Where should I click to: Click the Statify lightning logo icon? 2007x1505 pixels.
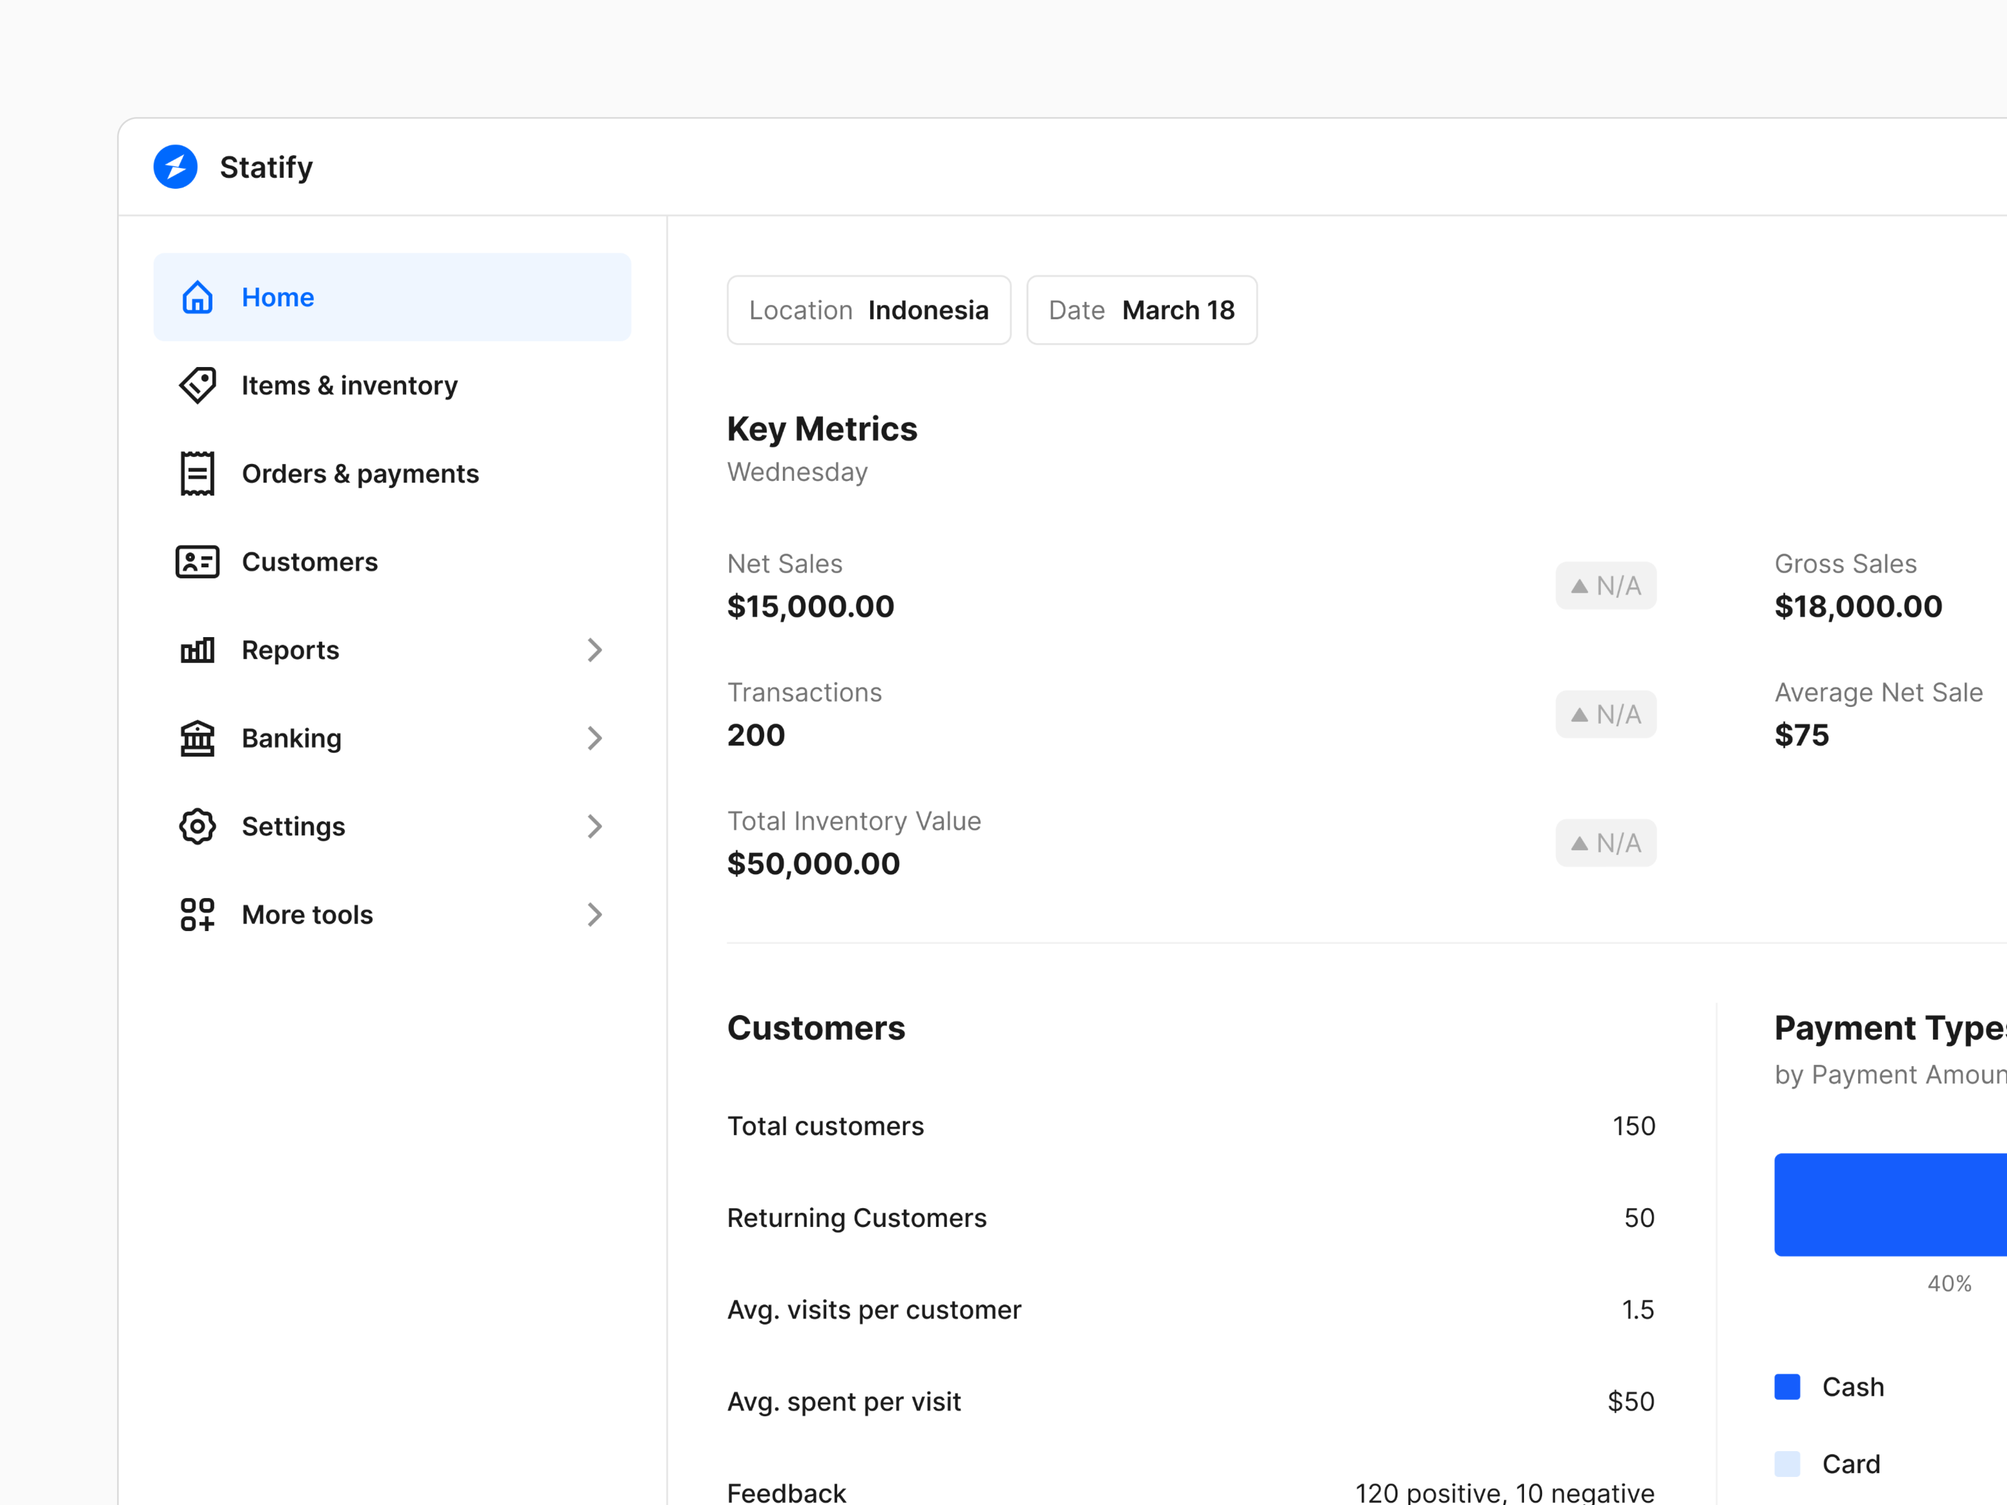[175, 167]
